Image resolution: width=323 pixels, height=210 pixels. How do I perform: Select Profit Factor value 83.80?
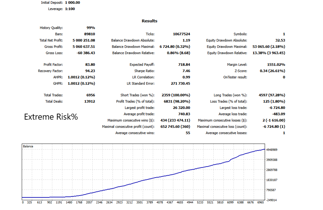point(90,65)
